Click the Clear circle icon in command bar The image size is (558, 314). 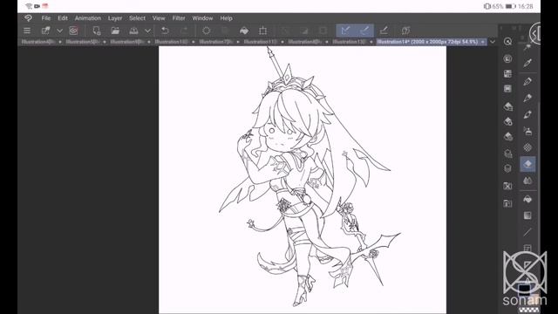click(206, 31)
